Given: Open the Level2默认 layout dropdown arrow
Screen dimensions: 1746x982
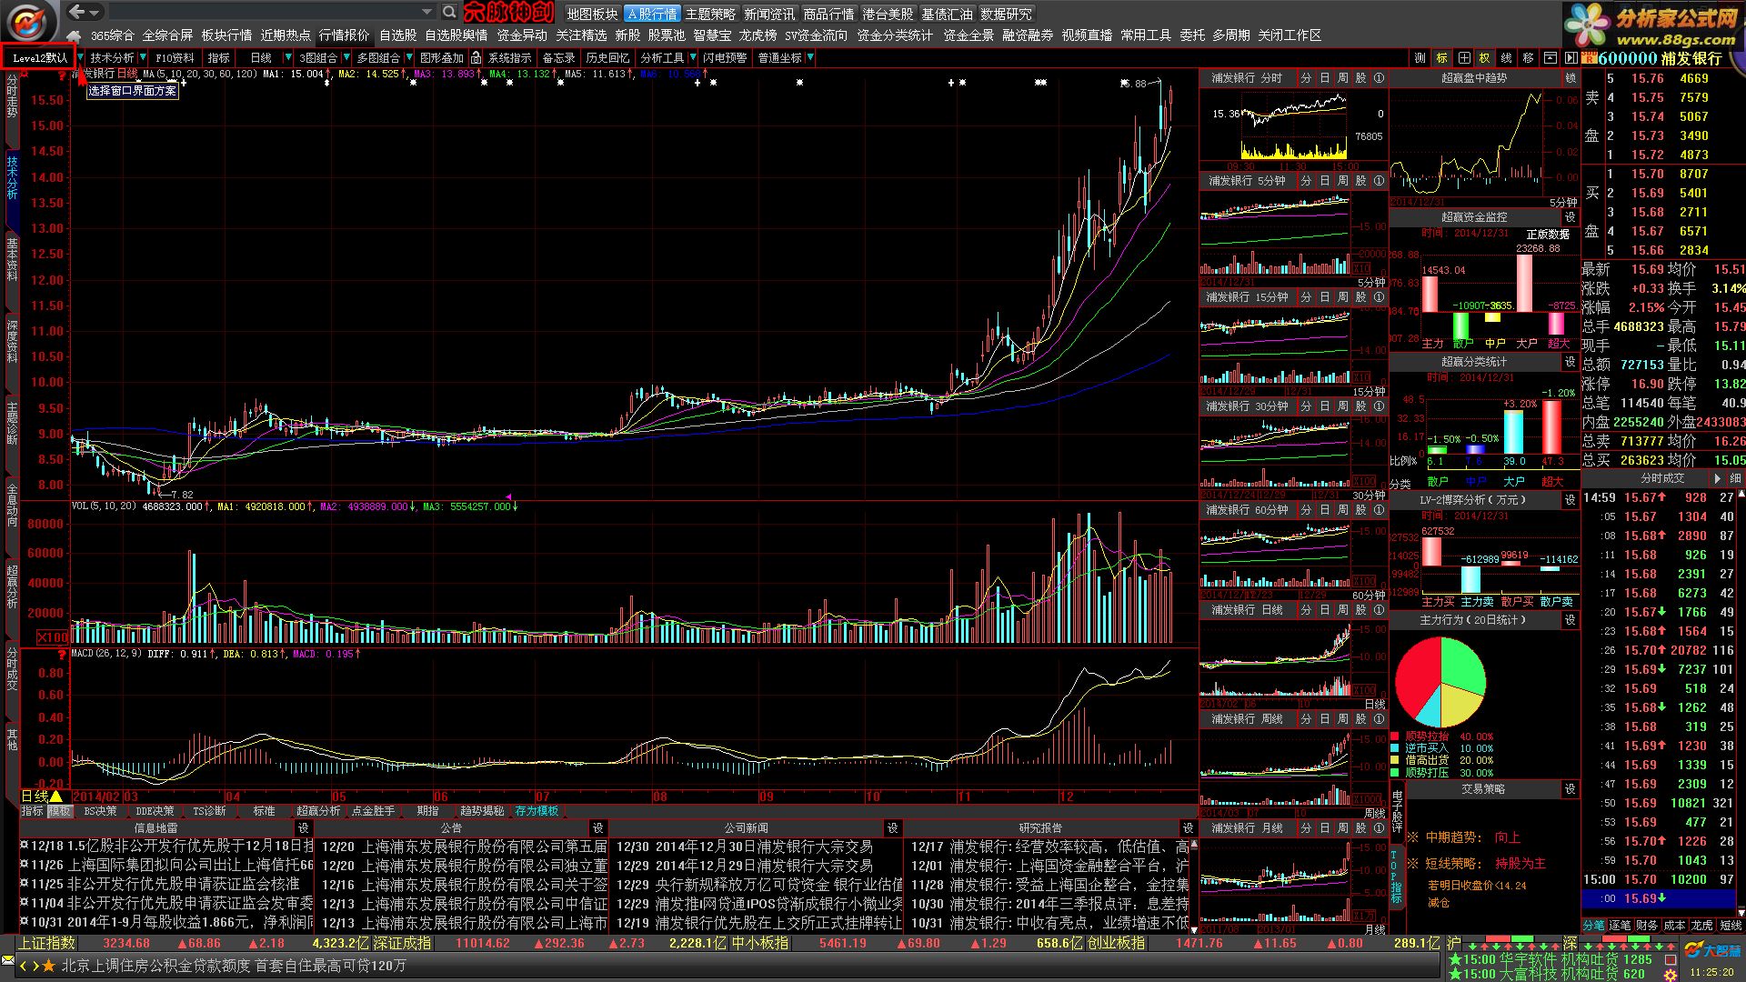Looking at the screenshot, I should point(81,57).
